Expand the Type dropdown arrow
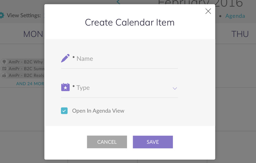This screenshot has width=256, height=163. 175,88
